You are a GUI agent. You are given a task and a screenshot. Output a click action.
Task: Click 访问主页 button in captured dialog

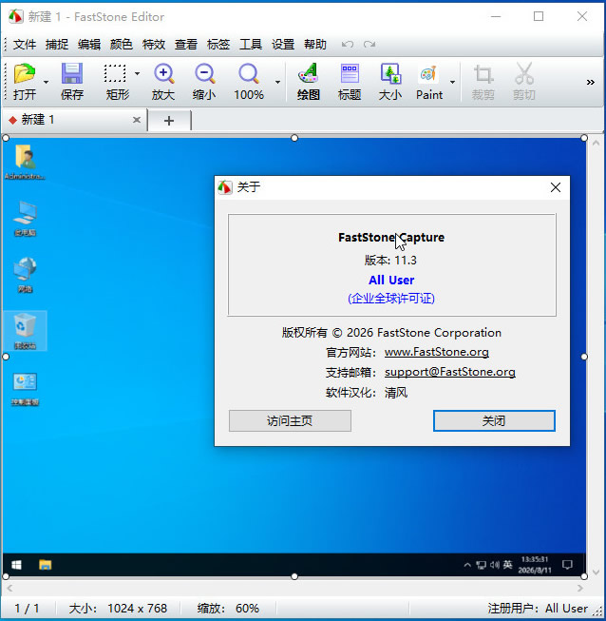click(290, 420)
